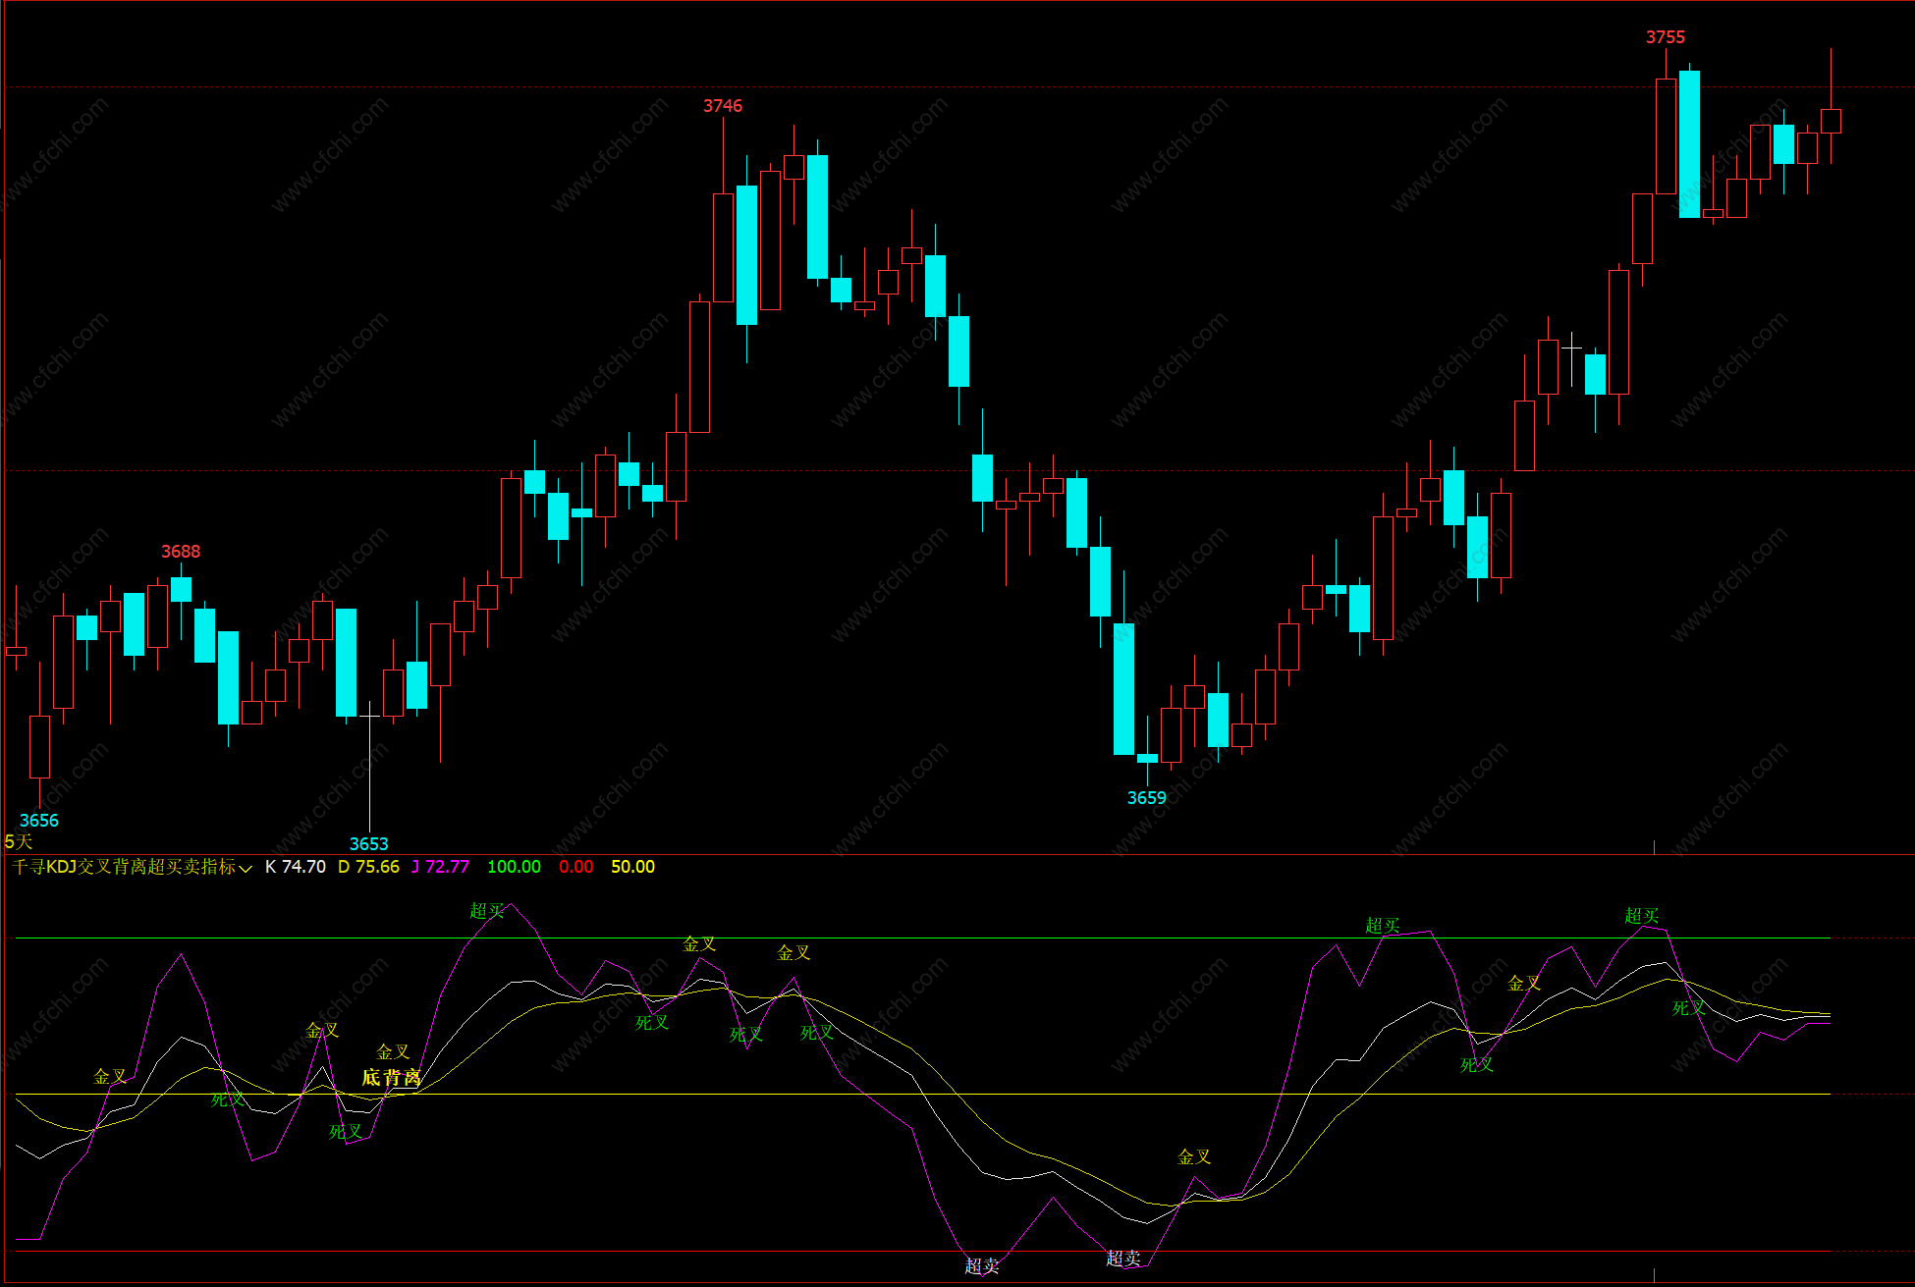1915x1287 pixels.
Task: Click the red 0.00 level value
Action: (x=575, y=867)
